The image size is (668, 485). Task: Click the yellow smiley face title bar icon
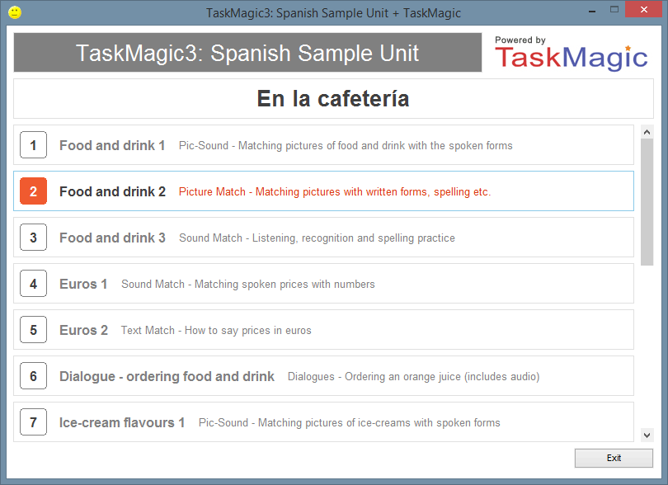[x=15, y=12]
